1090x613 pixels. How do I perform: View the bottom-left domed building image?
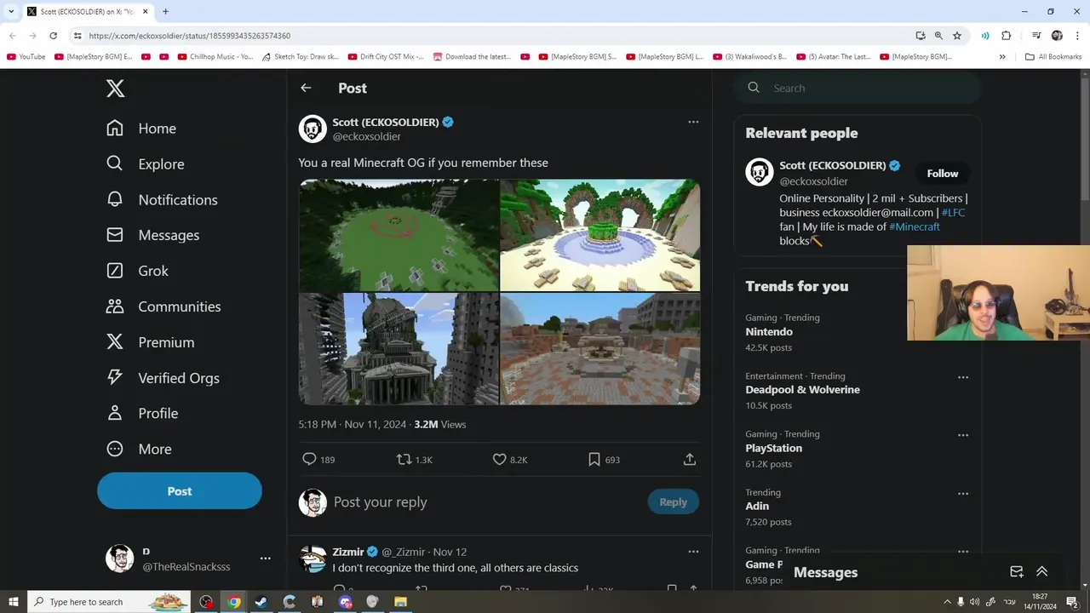[399, 349]
